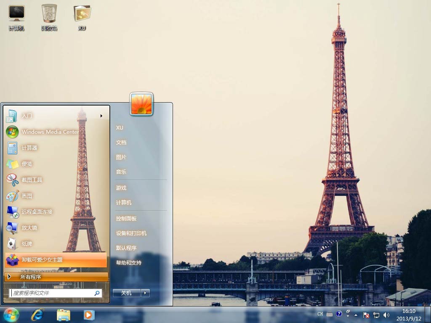
Task: Show hidden tray icons arrow
Action: [x=356, y=315]
